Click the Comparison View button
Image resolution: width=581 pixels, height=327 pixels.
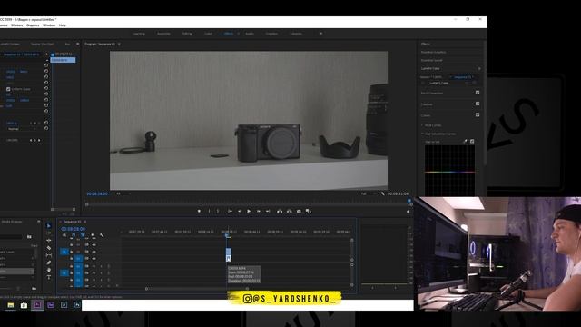point(309,211)
